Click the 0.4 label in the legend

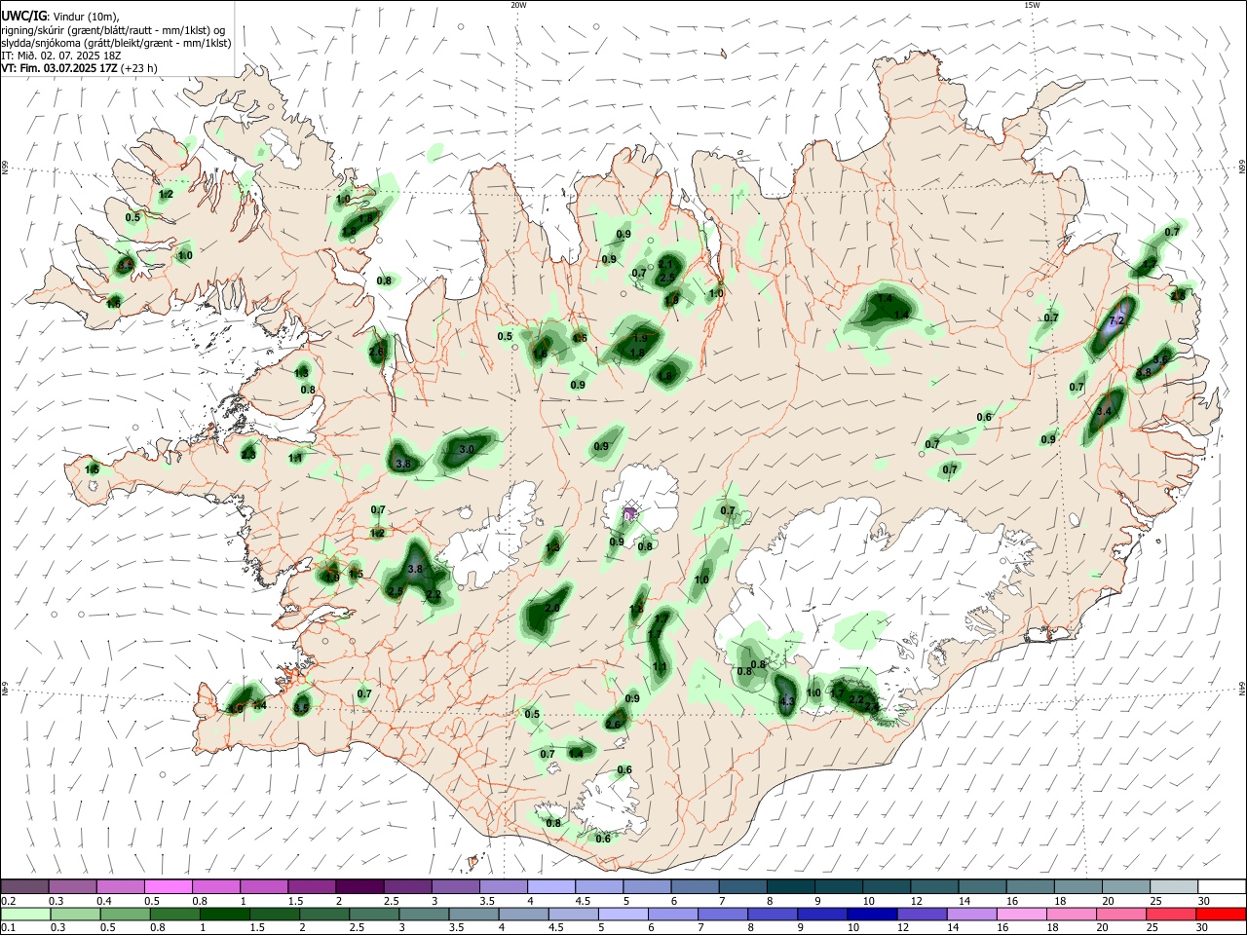tap(104, 901)
